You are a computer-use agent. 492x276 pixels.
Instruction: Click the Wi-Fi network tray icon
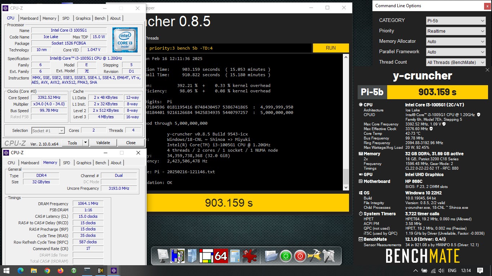[x=433, y=271]
